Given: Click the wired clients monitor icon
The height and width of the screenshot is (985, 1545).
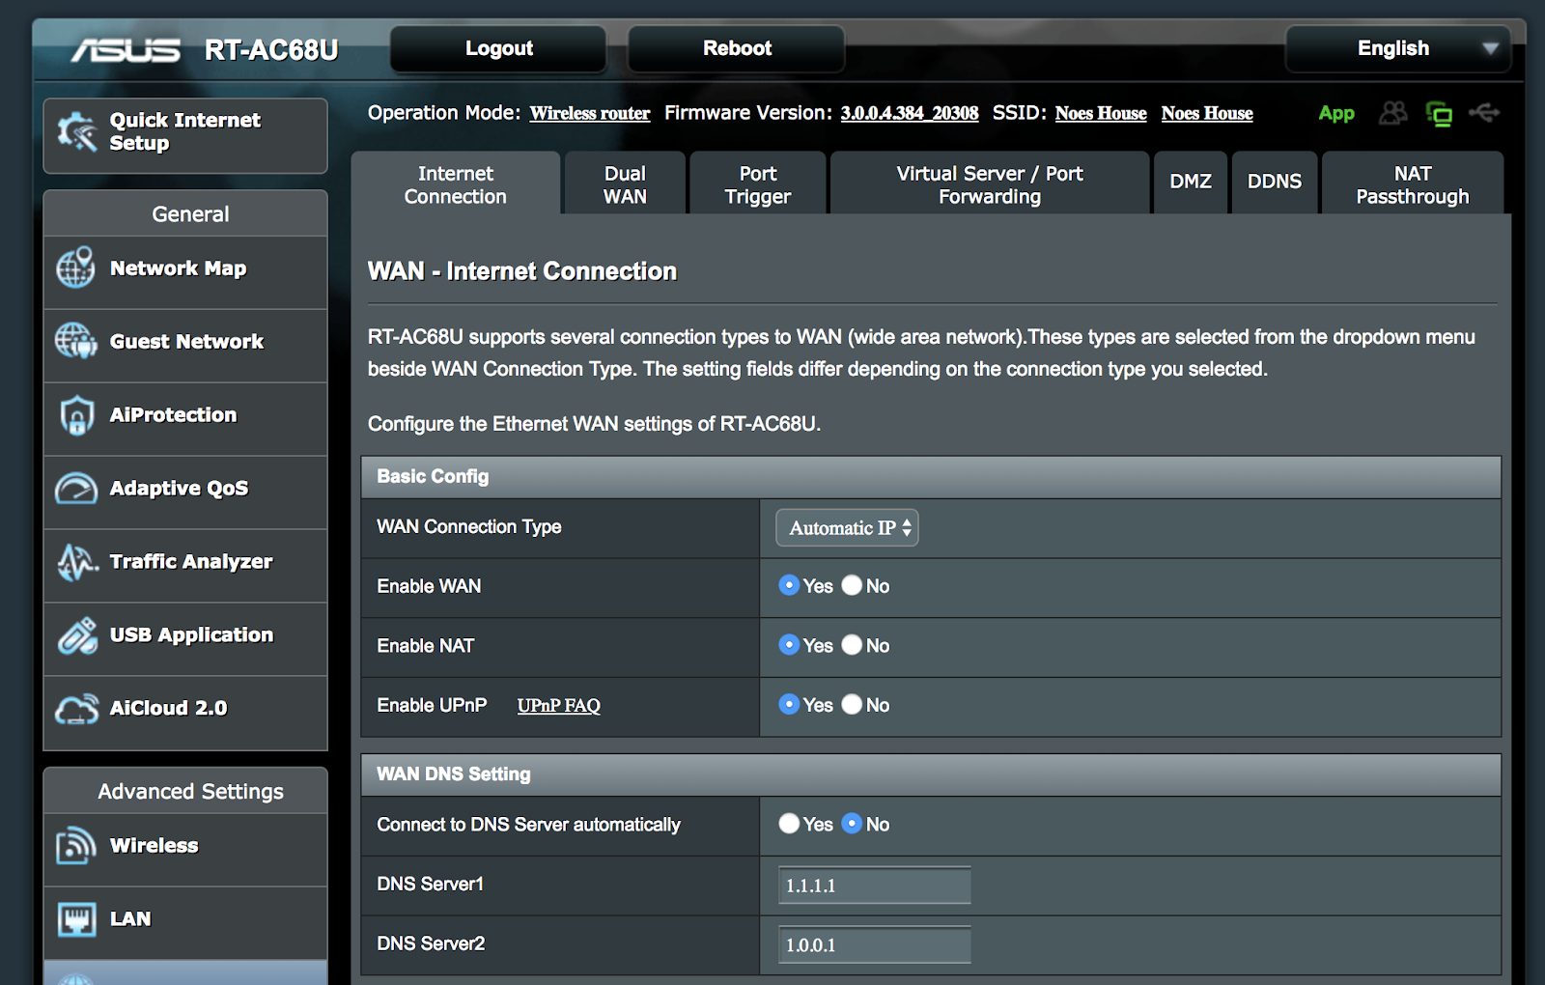Looking at the screenshot, I should click(1440, 113).
